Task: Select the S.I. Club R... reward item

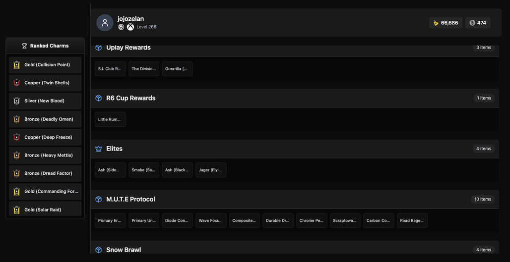Action: (110, 69)
